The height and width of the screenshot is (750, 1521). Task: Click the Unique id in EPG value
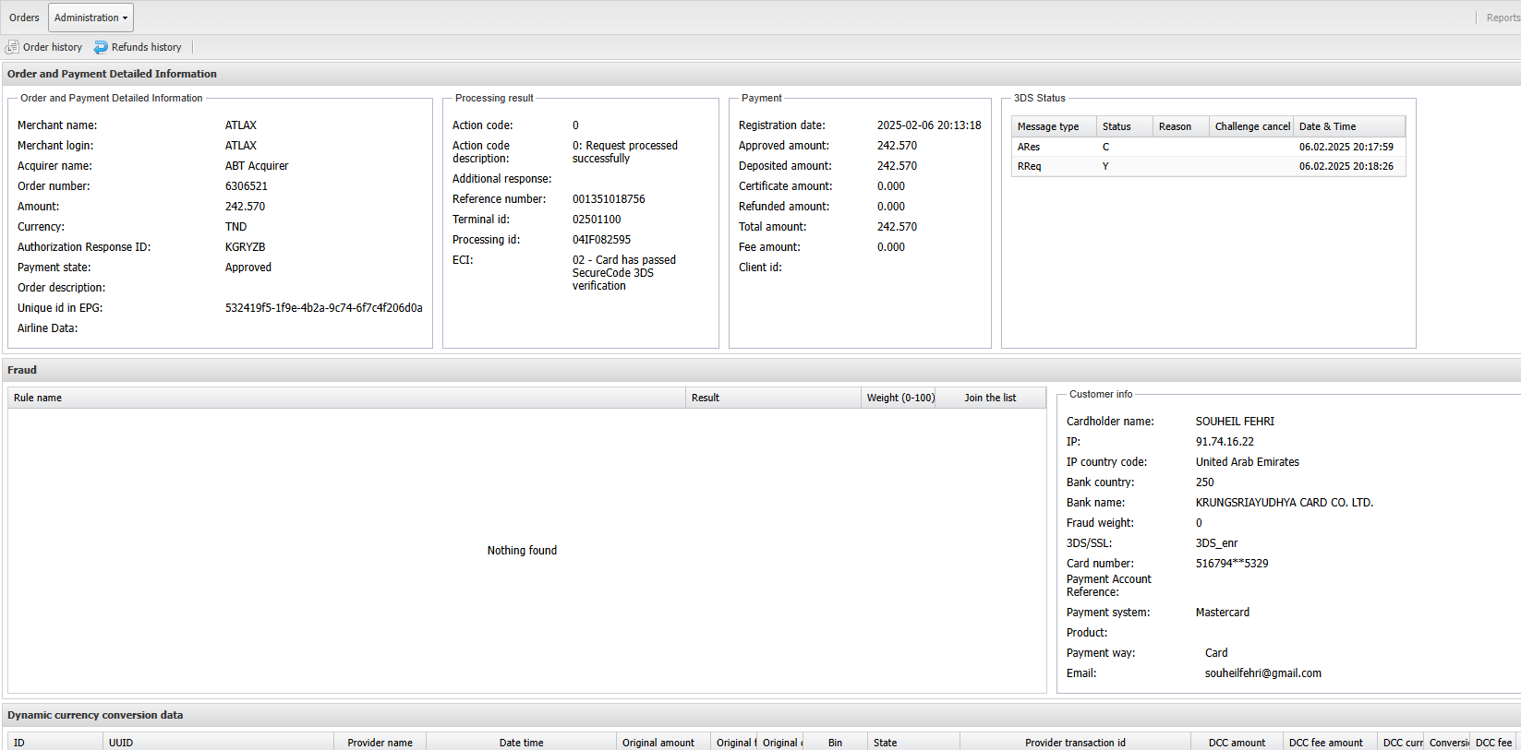coord(323,308)
